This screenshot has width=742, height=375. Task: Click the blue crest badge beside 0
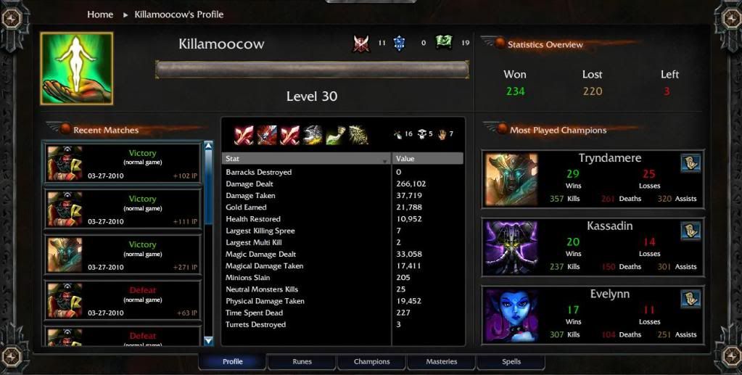(x=399, y=44)
